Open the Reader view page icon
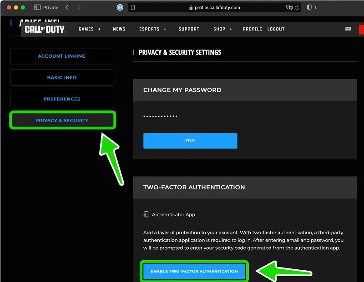This screenshot has height=282, width=364. [x=133, y=8]
